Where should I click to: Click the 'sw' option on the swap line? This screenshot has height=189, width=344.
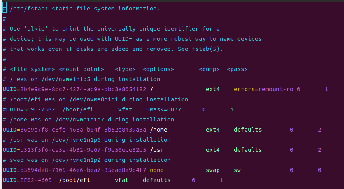237,170
